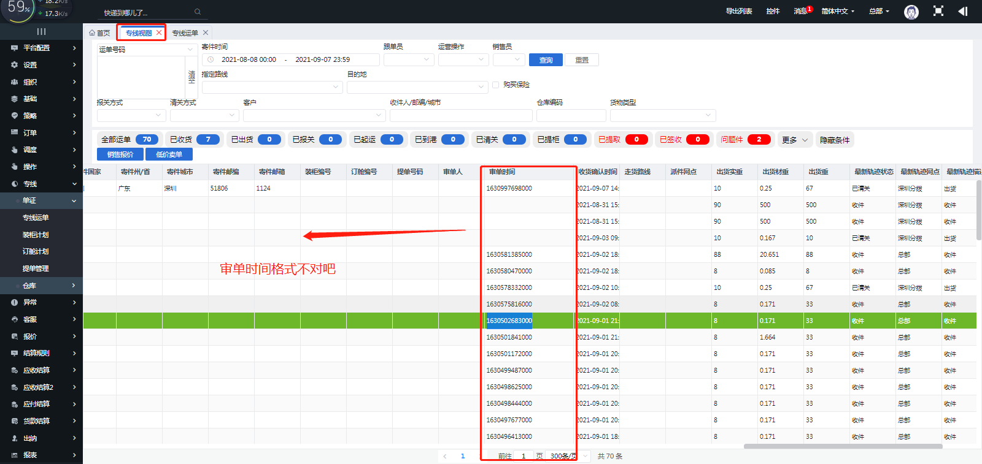Click the clock icon in the date range field
Image resolution: width=982 pixels, height=464 pixels.
tap(211, 59)
